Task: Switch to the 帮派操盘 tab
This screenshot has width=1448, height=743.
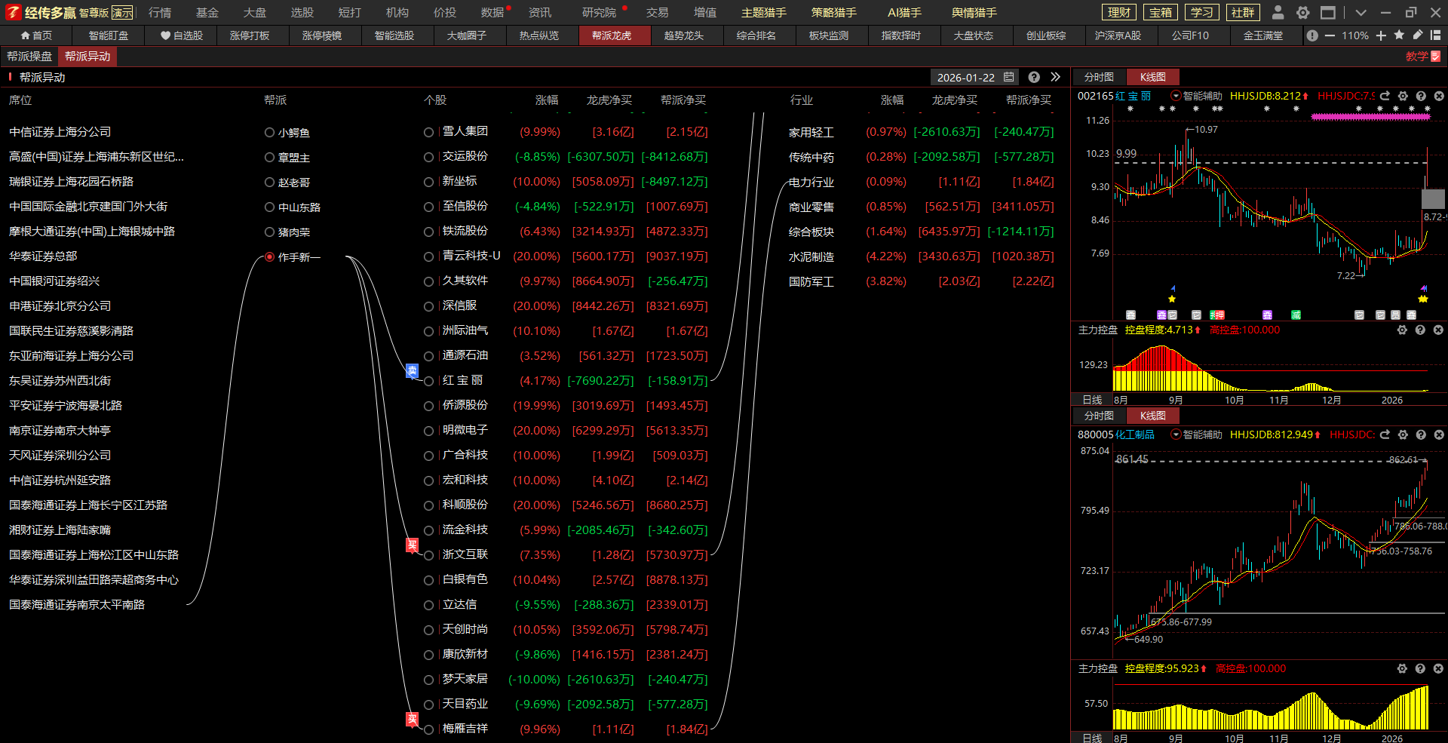Action: [x=29, y=57]
